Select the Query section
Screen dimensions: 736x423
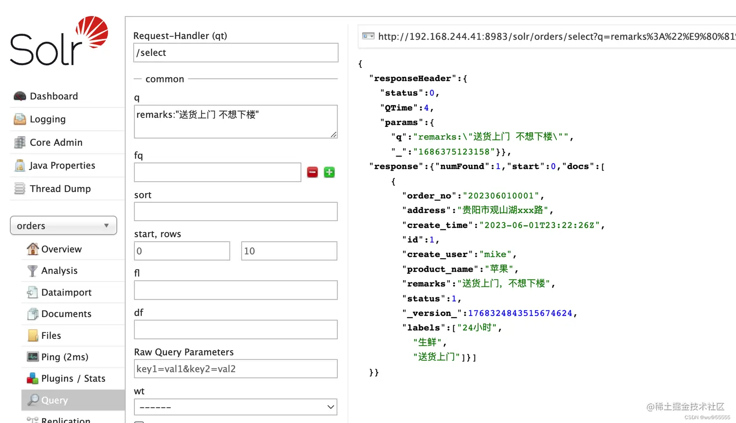click(x=73, y=400)
